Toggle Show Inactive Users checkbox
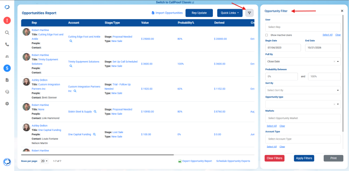The height and width of the screenshot is (171, 349). (x=267, y=35)
